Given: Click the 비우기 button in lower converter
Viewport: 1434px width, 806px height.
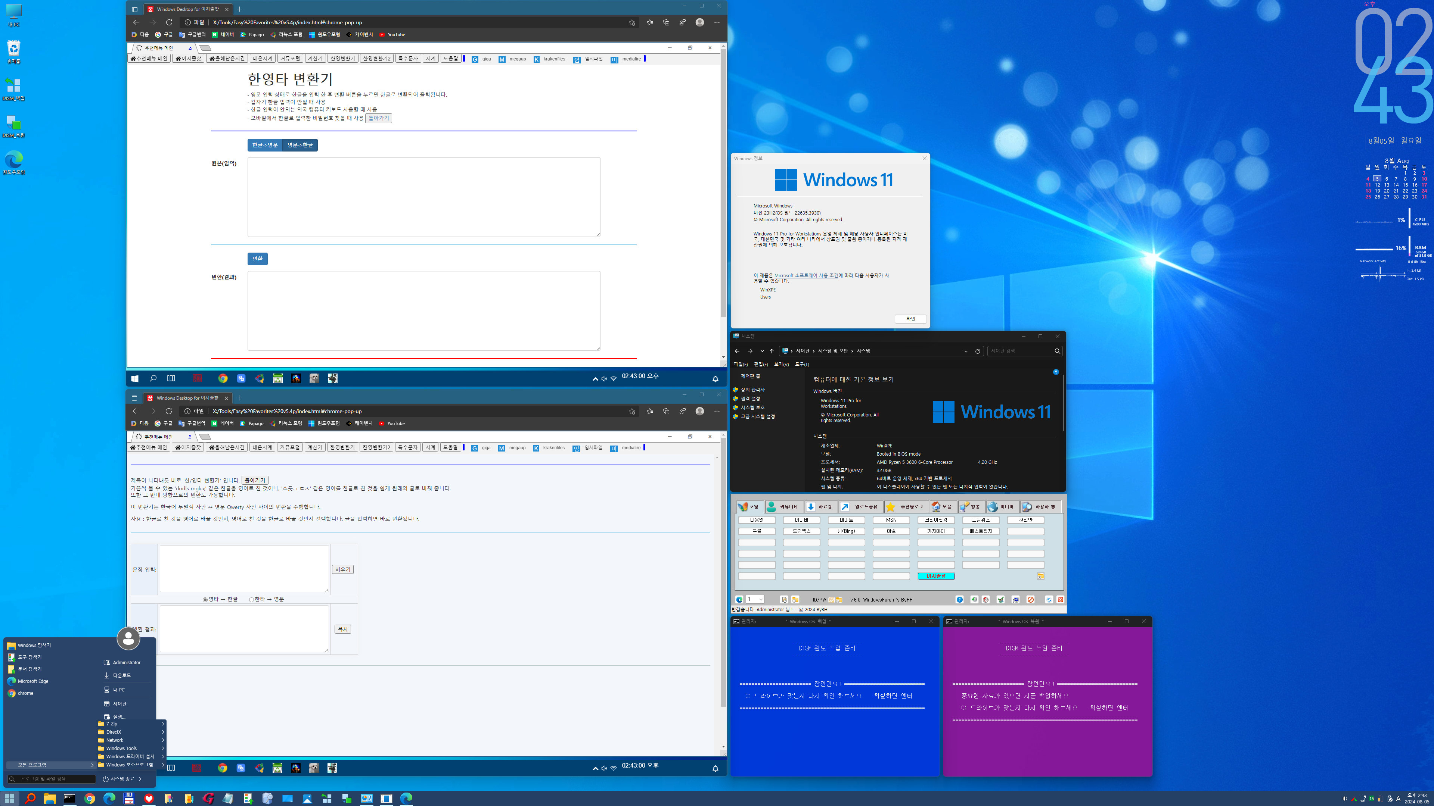Looking at the screenshot, I should pyautogui.click(x=343, y=569).
